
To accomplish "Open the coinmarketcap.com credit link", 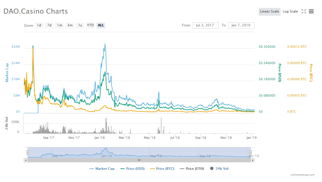I will pos(302,175).
